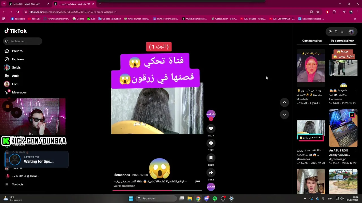Open options for alouahela video card

(324, 90)
